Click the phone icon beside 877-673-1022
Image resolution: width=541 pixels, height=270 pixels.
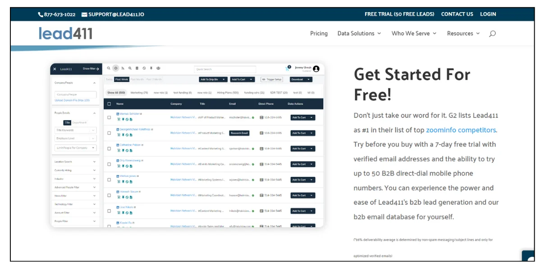point(41,14)
